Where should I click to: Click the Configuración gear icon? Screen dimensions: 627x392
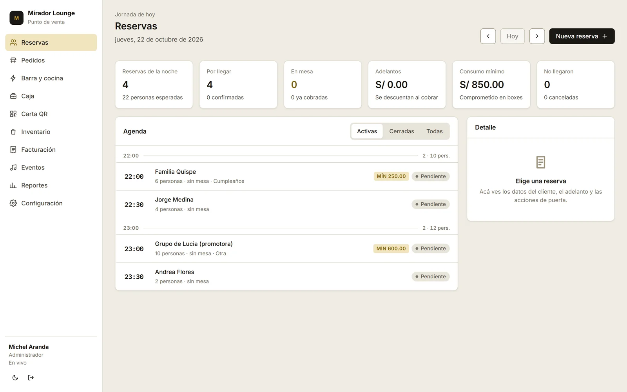pos(13,203)
